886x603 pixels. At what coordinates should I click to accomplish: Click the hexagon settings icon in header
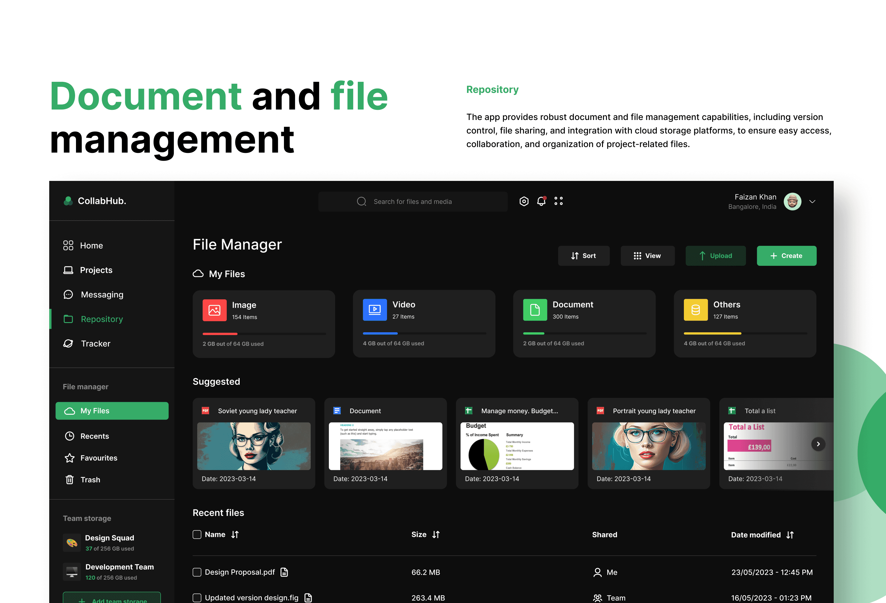pos(524,201)
